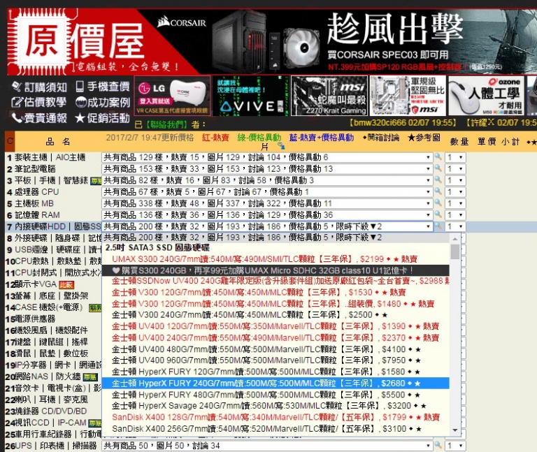Expand the 平板 手機 product dropdown
537x452 pixels.
click(x=267, y=180)
